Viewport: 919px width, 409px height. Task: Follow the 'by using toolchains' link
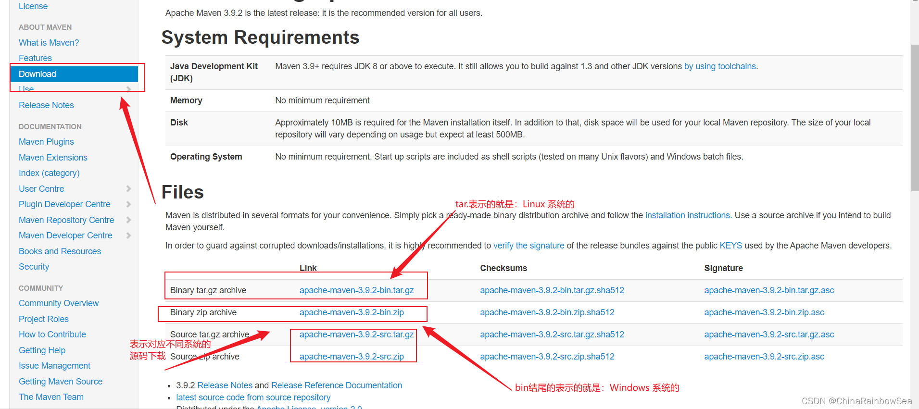720,66
